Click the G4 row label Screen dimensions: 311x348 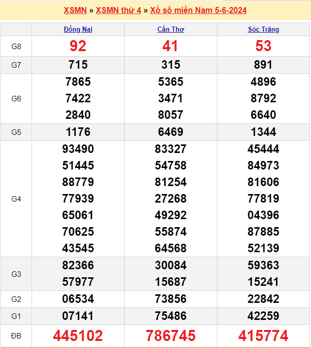point(16,199)
